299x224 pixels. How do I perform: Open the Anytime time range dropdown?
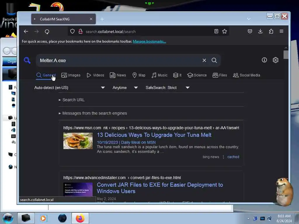[125, 87]
